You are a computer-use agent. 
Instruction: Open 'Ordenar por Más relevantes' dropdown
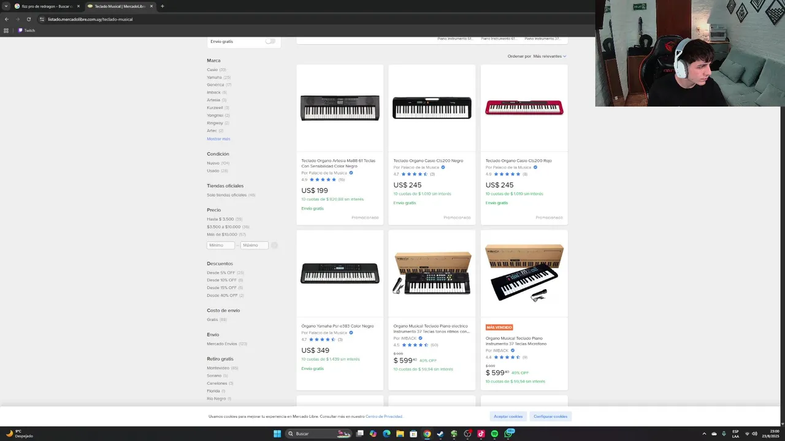click(537, 56)
